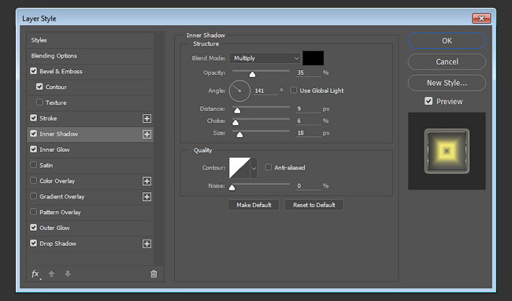Add another Inner Shadow with plus icon
This screenshot has height=301, width=512.
147,134
